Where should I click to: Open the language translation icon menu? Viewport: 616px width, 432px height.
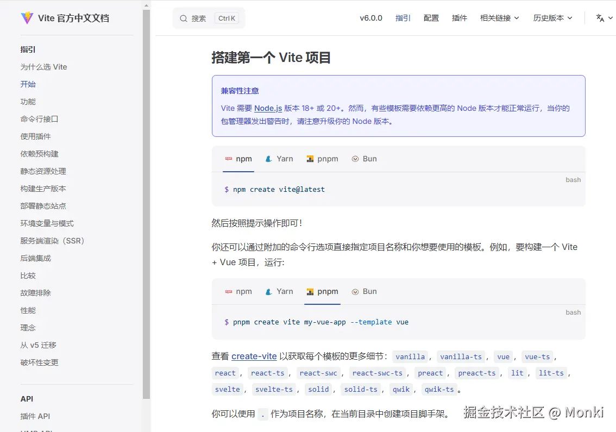point(600,18)
